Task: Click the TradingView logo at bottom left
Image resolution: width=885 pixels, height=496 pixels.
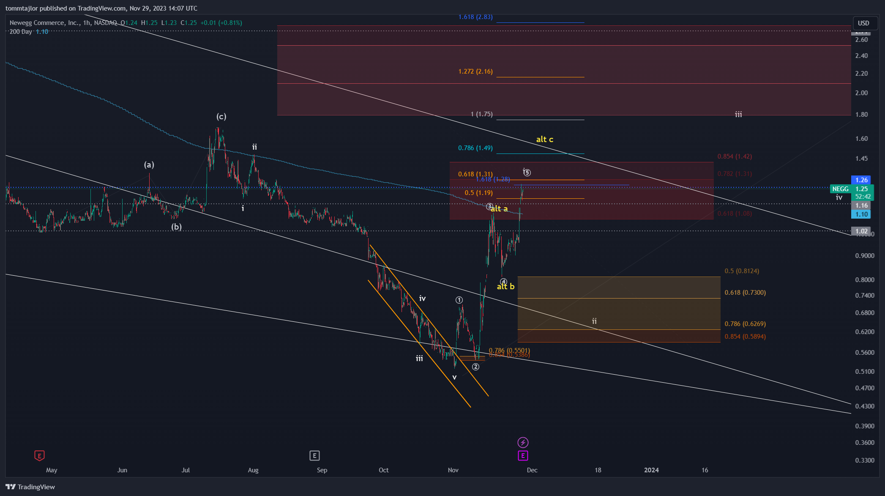Action: click(x=30, y=487)
